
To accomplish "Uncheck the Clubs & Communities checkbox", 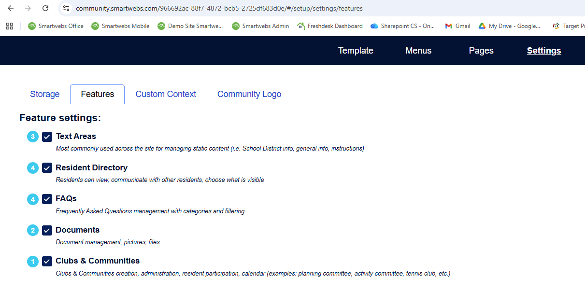I will point(47,261).
